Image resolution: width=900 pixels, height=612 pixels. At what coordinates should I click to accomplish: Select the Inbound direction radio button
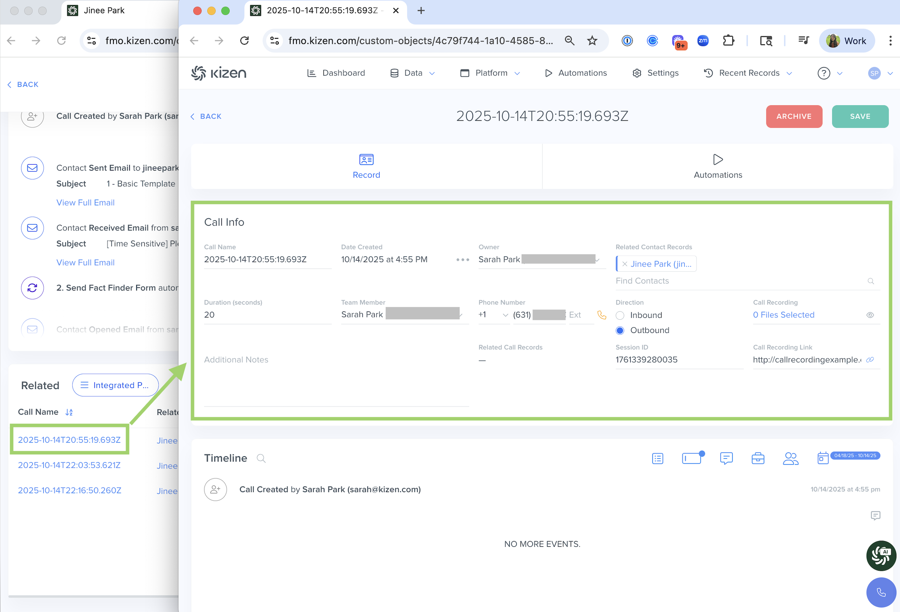[620, 315]
